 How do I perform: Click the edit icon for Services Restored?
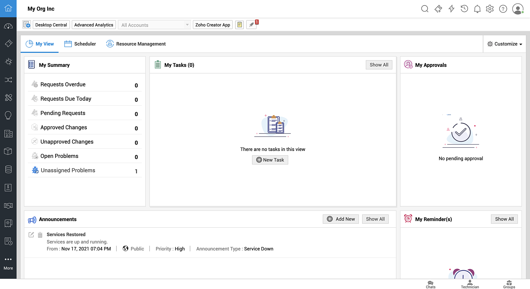point(31,235)
